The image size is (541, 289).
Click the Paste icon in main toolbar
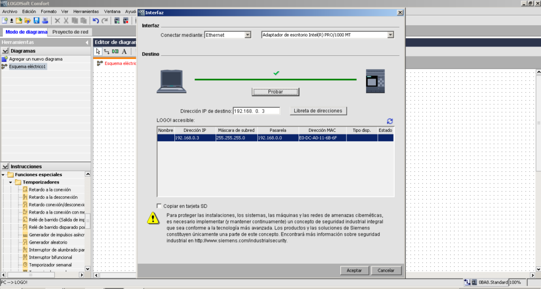[83, 21]
